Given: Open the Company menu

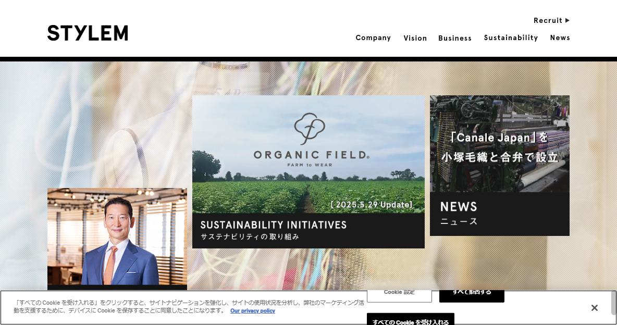Looking at the screenshot, I should pyautogui.click(x=373, y=38).
